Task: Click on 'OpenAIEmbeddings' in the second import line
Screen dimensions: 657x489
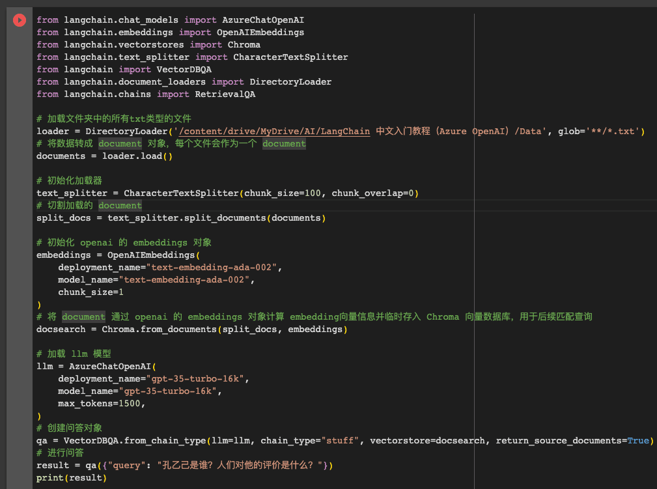Action: click(260, 33)
